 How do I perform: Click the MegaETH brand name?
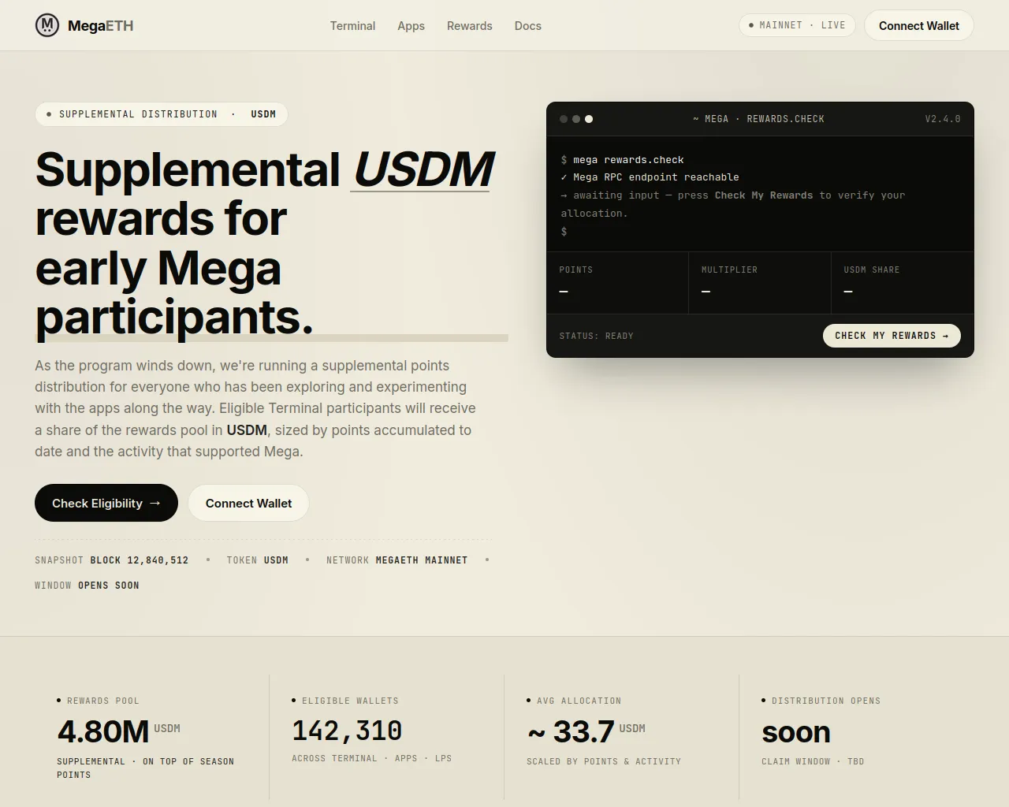(101, 26)
